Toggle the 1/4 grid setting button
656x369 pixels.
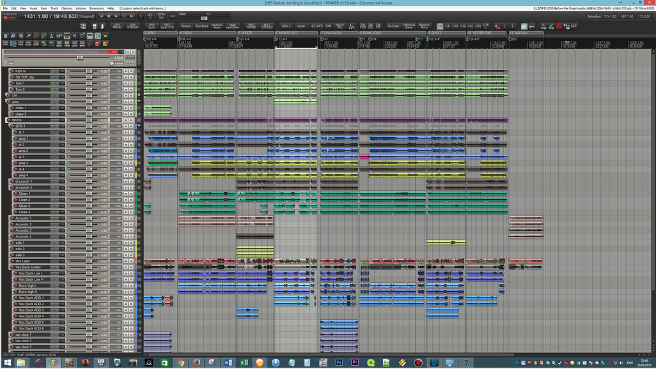point(440,26)
